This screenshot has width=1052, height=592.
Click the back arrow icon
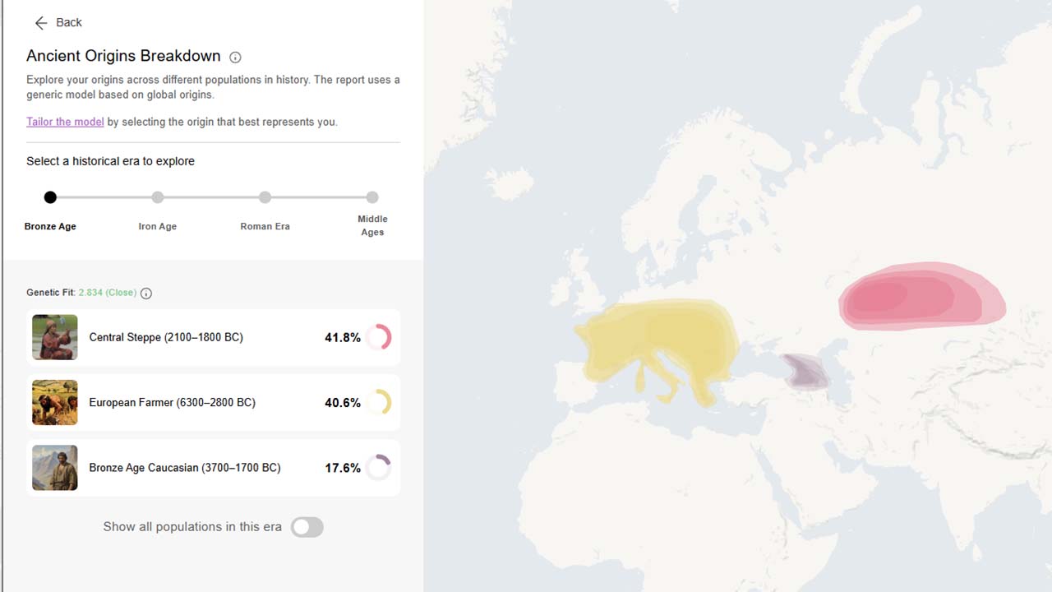click(x=41, y=22)
